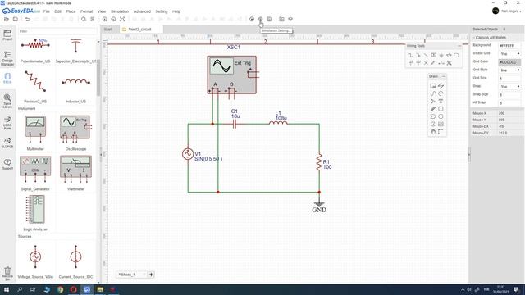Select the EELib library icon

point(7,79)
